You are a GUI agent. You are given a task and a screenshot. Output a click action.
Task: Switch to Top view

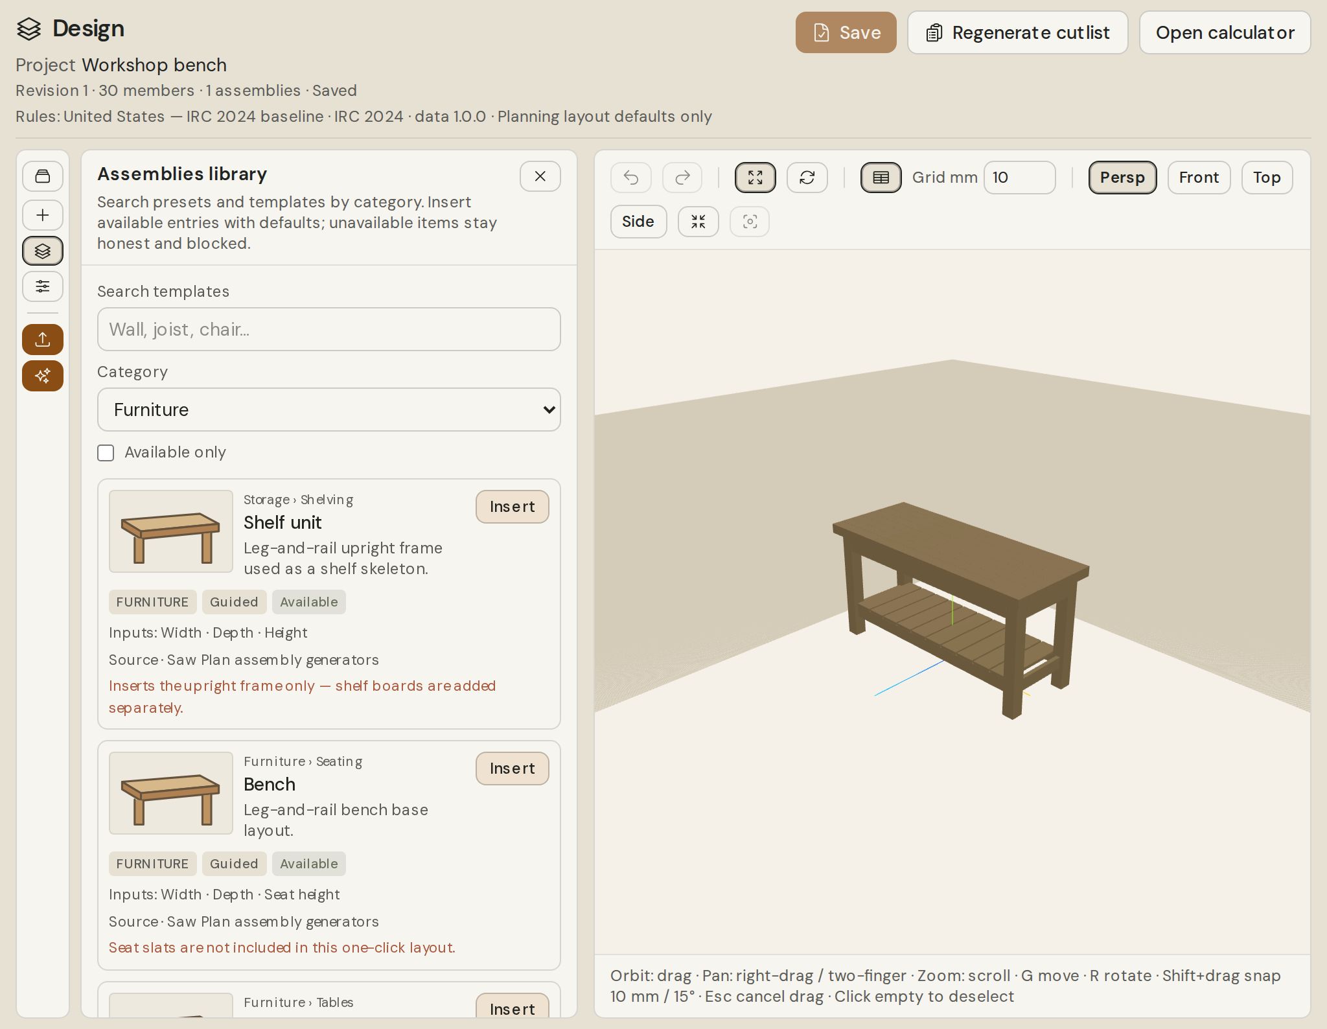point(1267,178)
